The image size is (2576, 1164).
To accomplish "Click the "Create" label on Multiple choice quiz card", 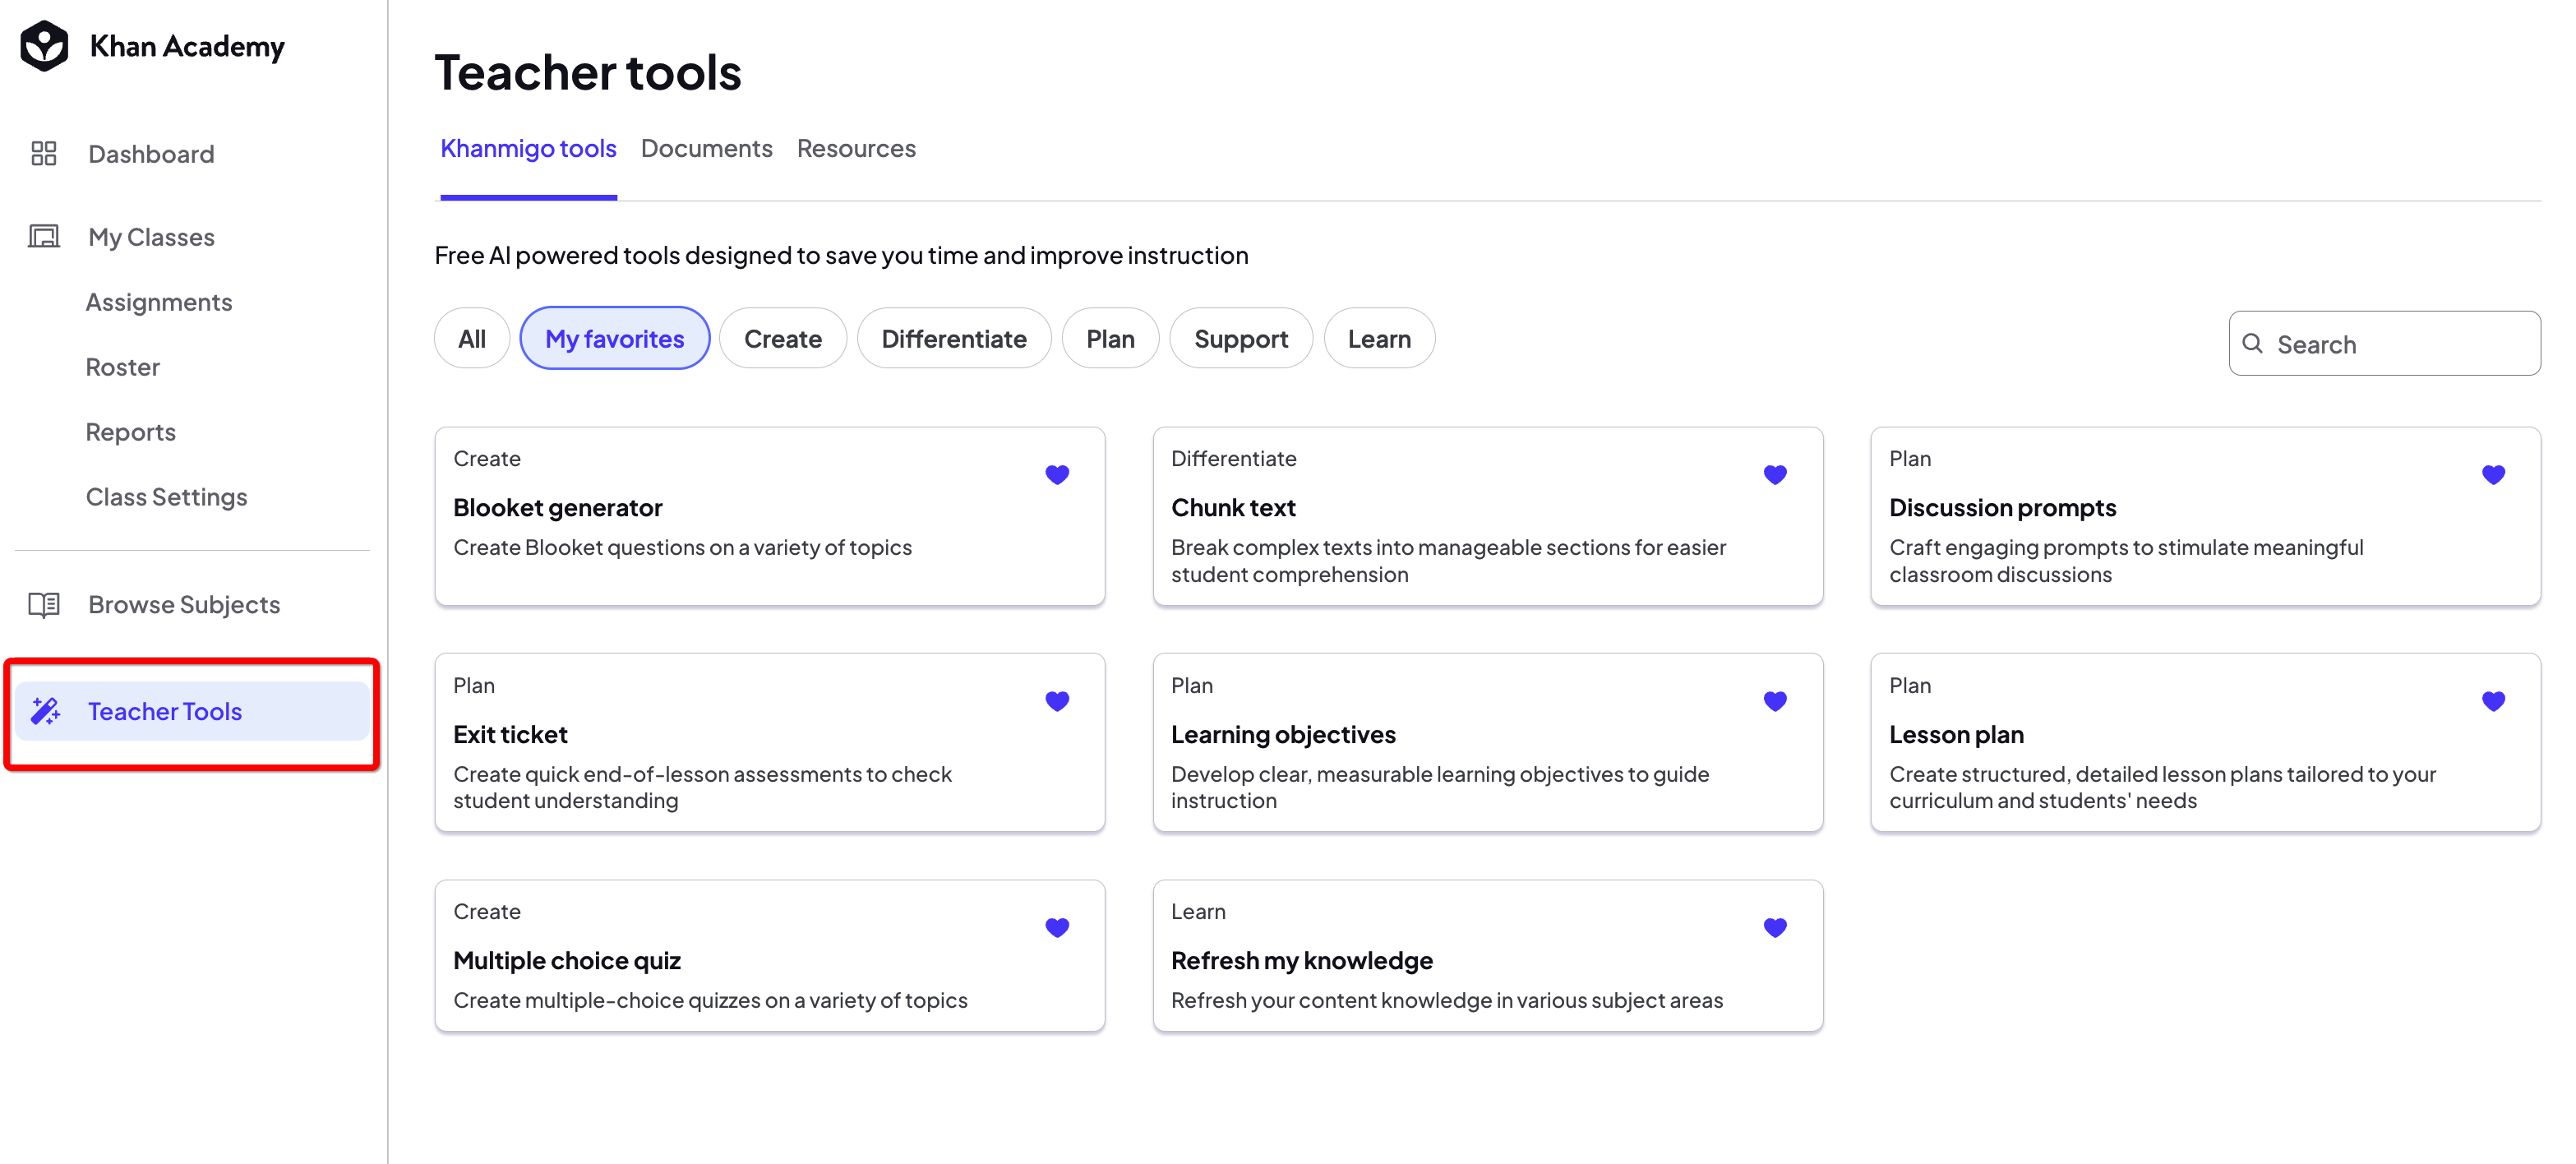I will click(x=487, y=912).
